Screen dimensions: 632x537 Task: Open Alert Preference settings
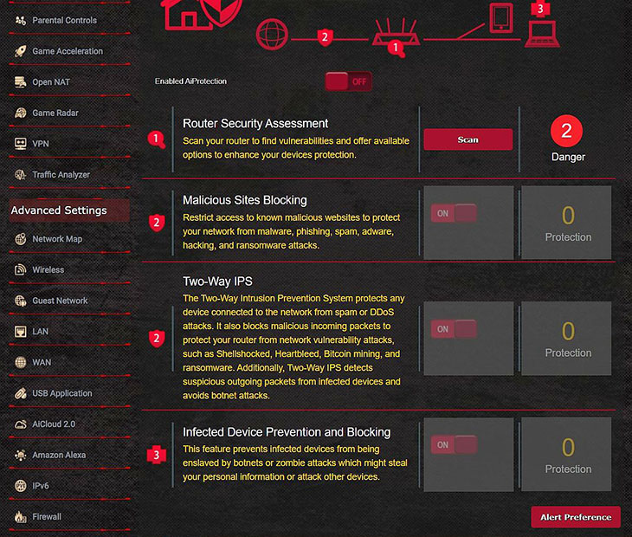pyautogui.click(x=576, y=517)
